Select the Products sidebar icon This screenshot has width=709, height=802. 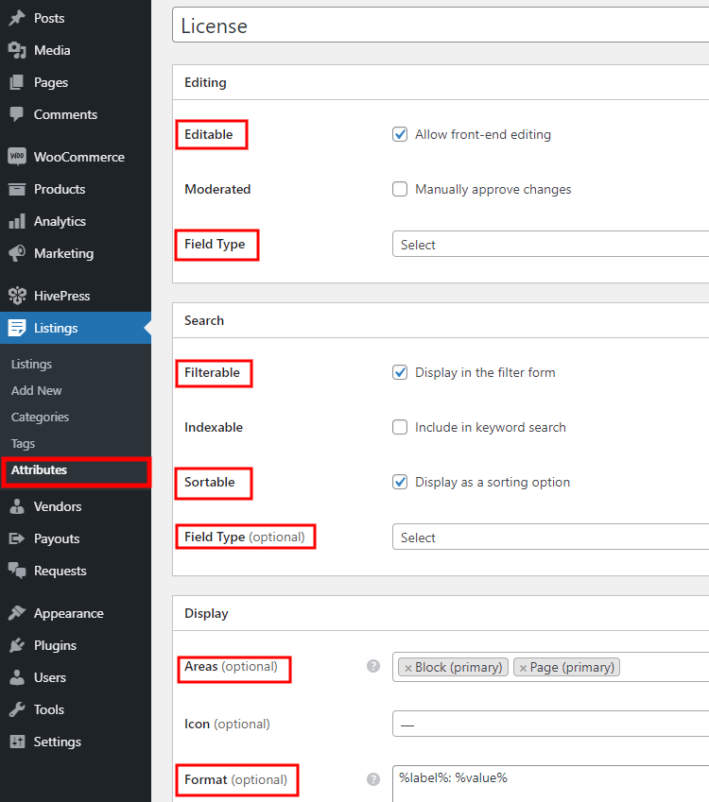pos(16,189)
